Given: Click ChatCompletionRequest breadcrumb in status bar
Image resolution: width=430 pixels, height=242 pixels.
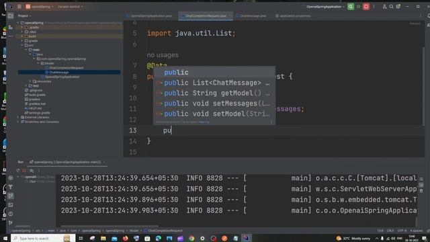Looking at the screenshot, I should (163, 231).
